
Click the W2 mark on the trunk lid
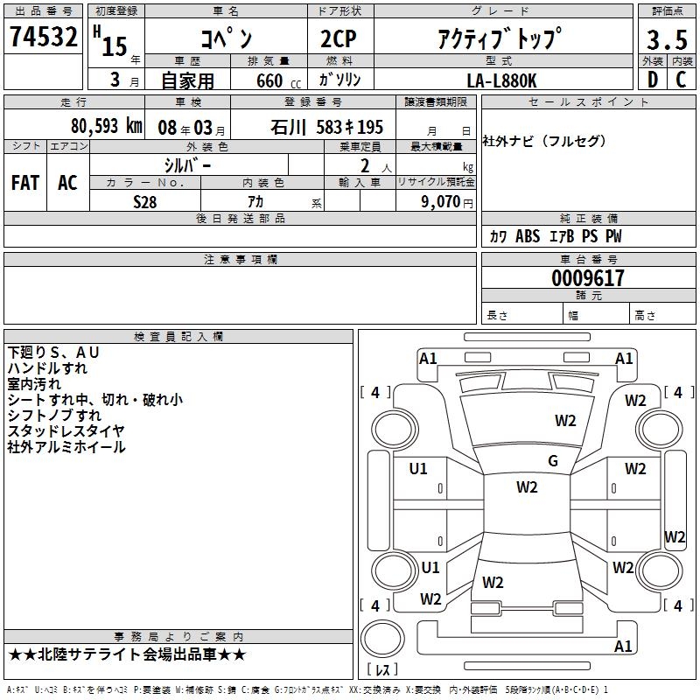pyautogui.click(x=493, y=582)
